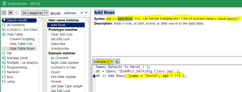This screenshot has width=242, height=92.
Task: Select Get Data Type Length item
Action: (67, 86)
